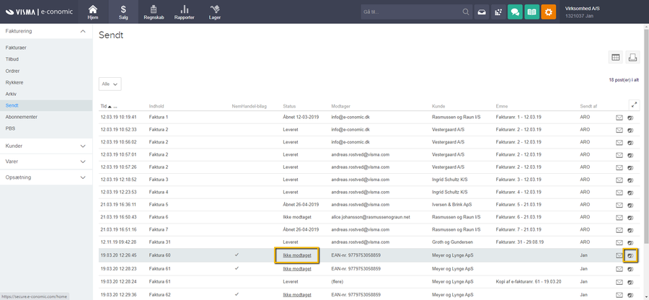Click Ikke modtaget link for Faktura 62
Screen dimensions: 649x300
(297, 295)
